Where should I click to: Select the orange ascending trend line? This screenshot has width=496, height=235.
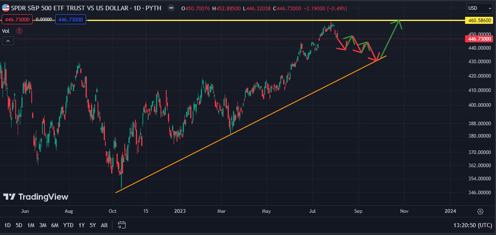251,125
